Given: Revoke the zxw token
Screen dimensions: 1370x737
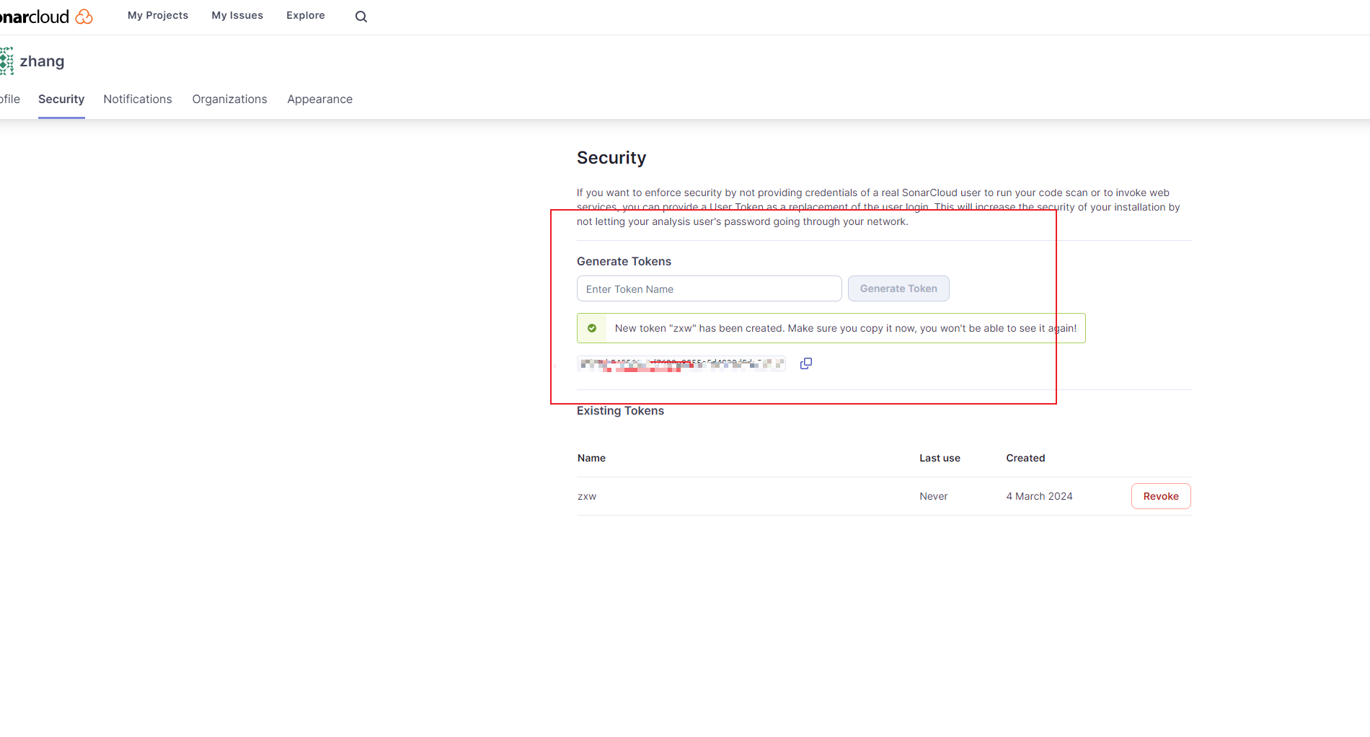Looking at the screenshot, I should click(1160, 496).
